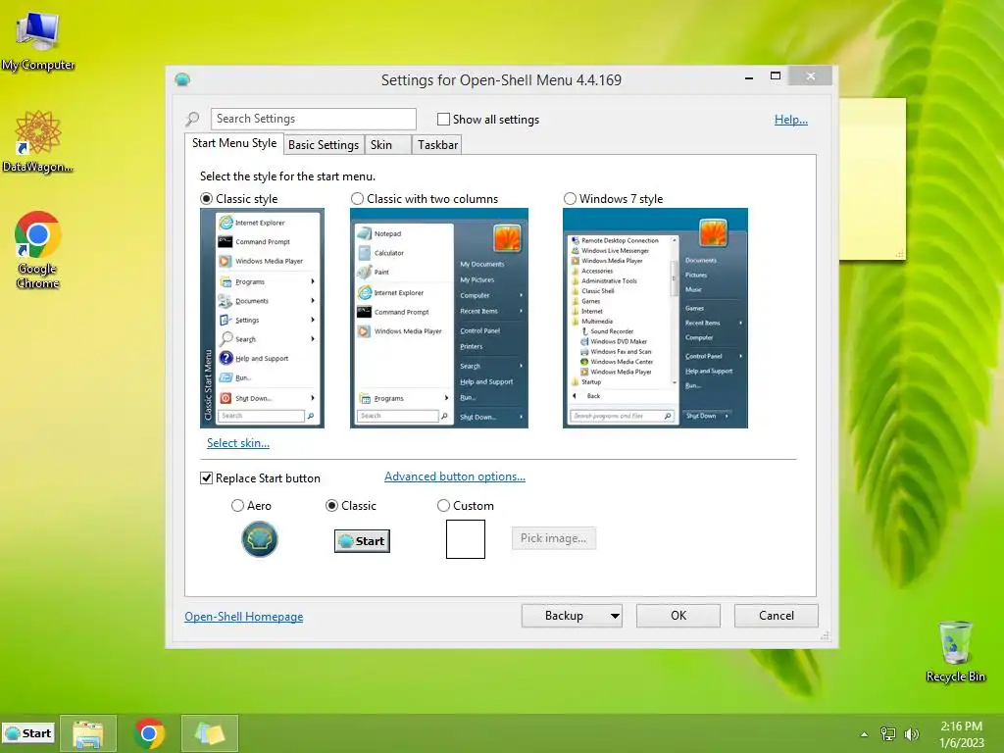Click the Windows 7 style preview image
This screenshot has width=1004, height=753.
coord(655,318)
